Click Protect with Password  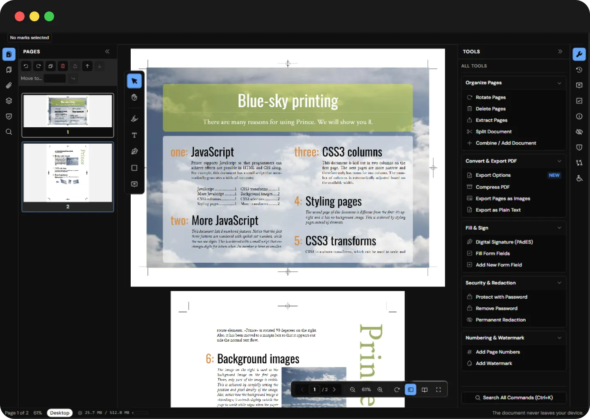(x=514, y=297)
